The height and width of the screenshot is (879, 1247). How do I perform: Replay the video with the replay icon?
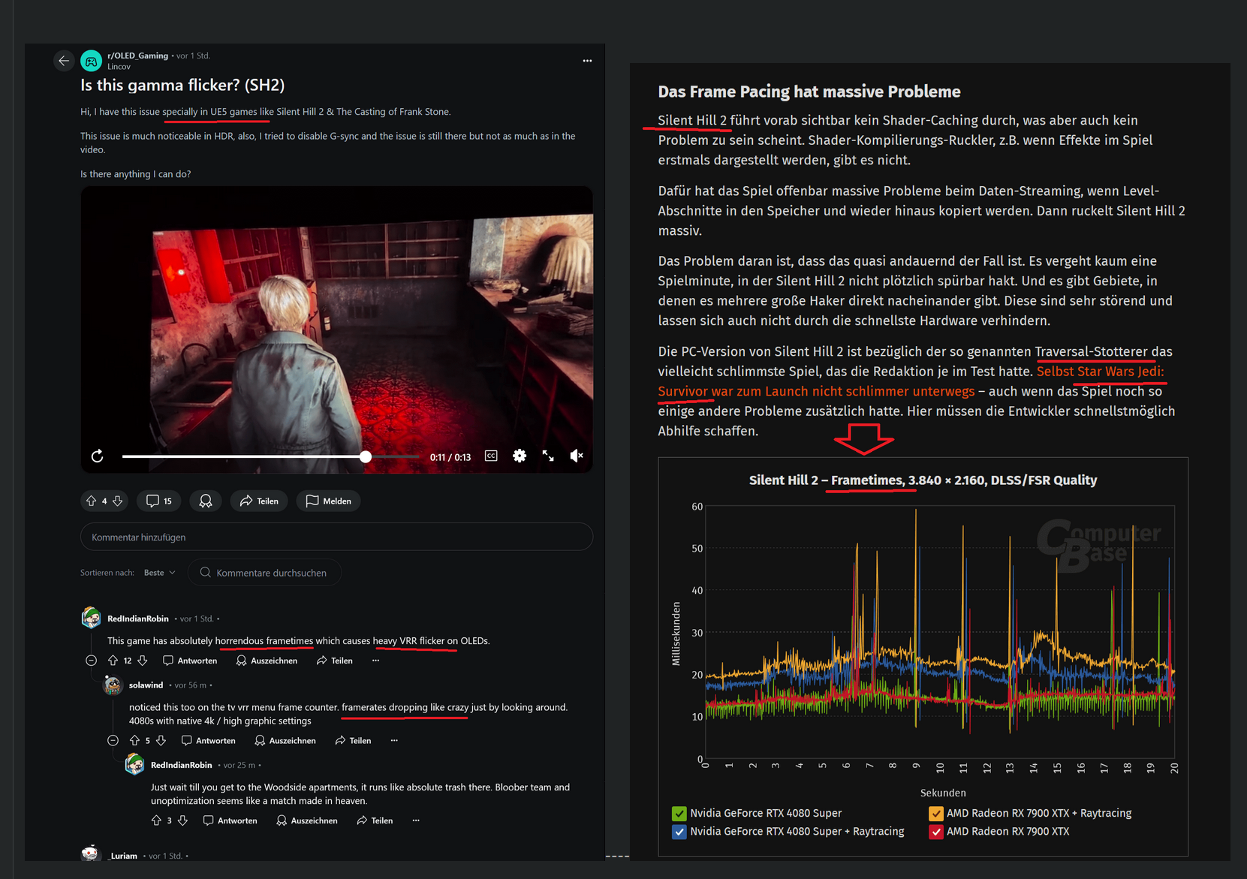pos(98,456)
